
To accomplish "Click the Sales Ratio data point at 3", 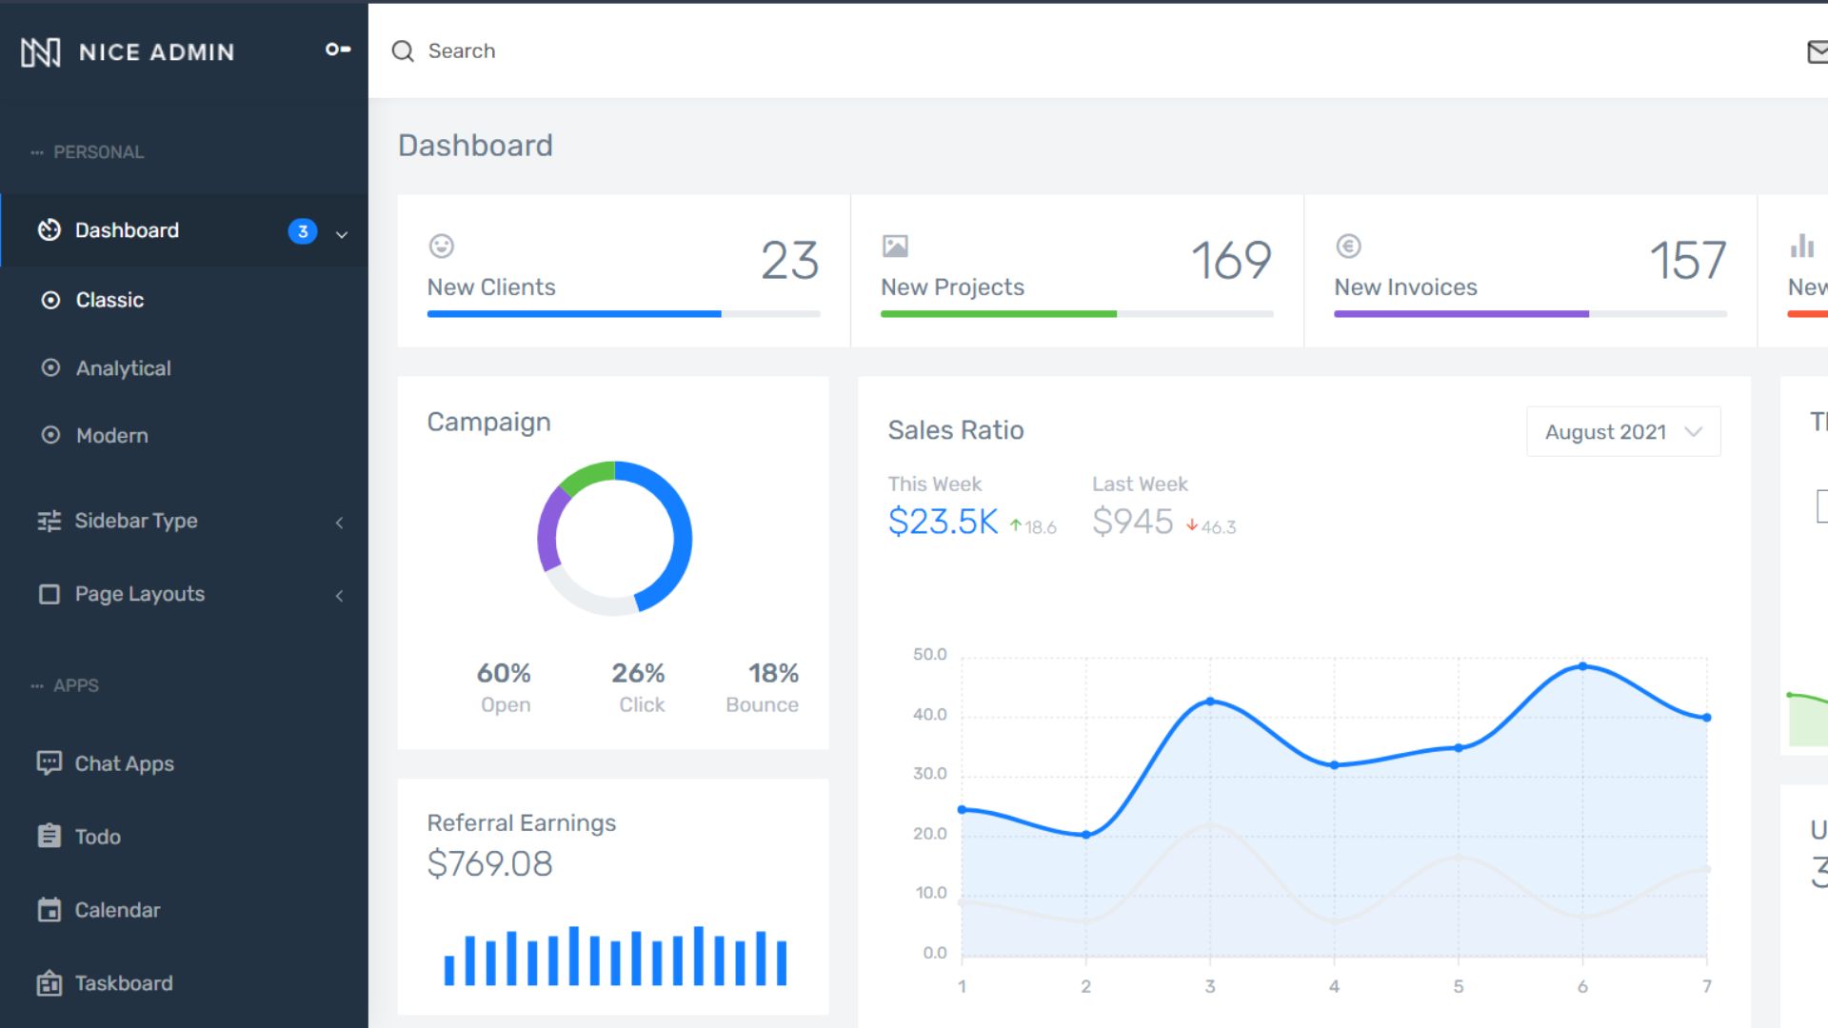I will click(x=1210, y=702).
